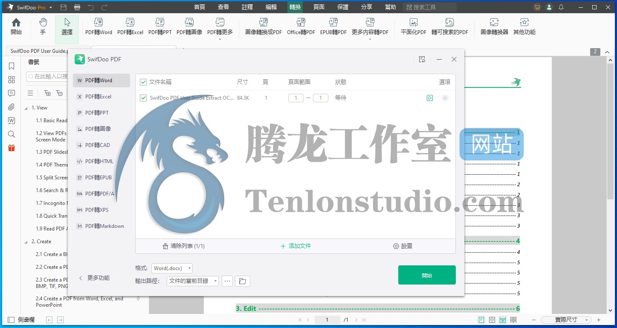Open the SwifDoo-Pro title dropdown arrow

pyautogui.click(x=51, y=8)
